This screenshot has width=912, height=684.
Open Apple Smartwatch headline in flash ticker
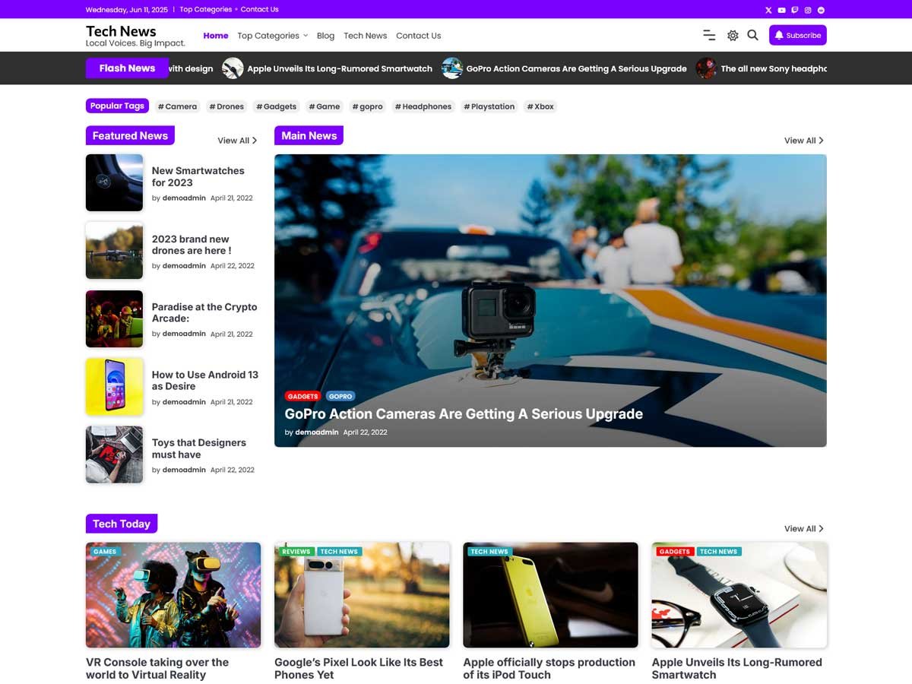(340, 68)
